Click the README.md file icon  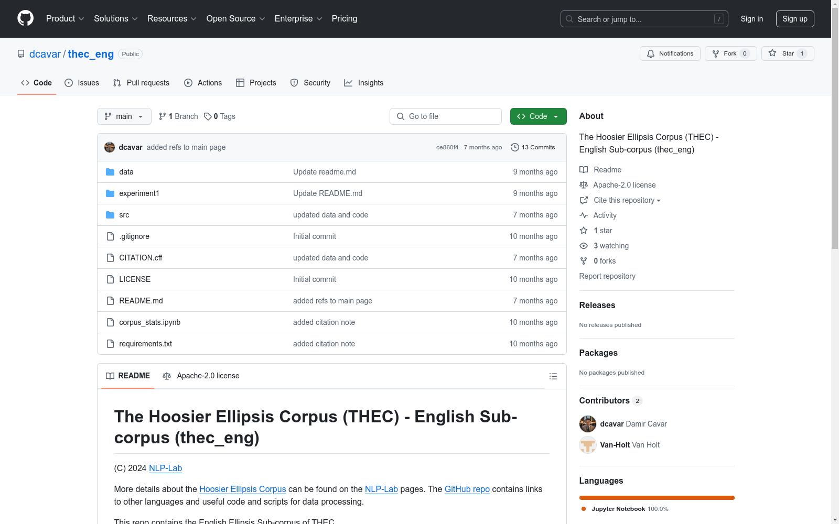[x=110, y=301]
